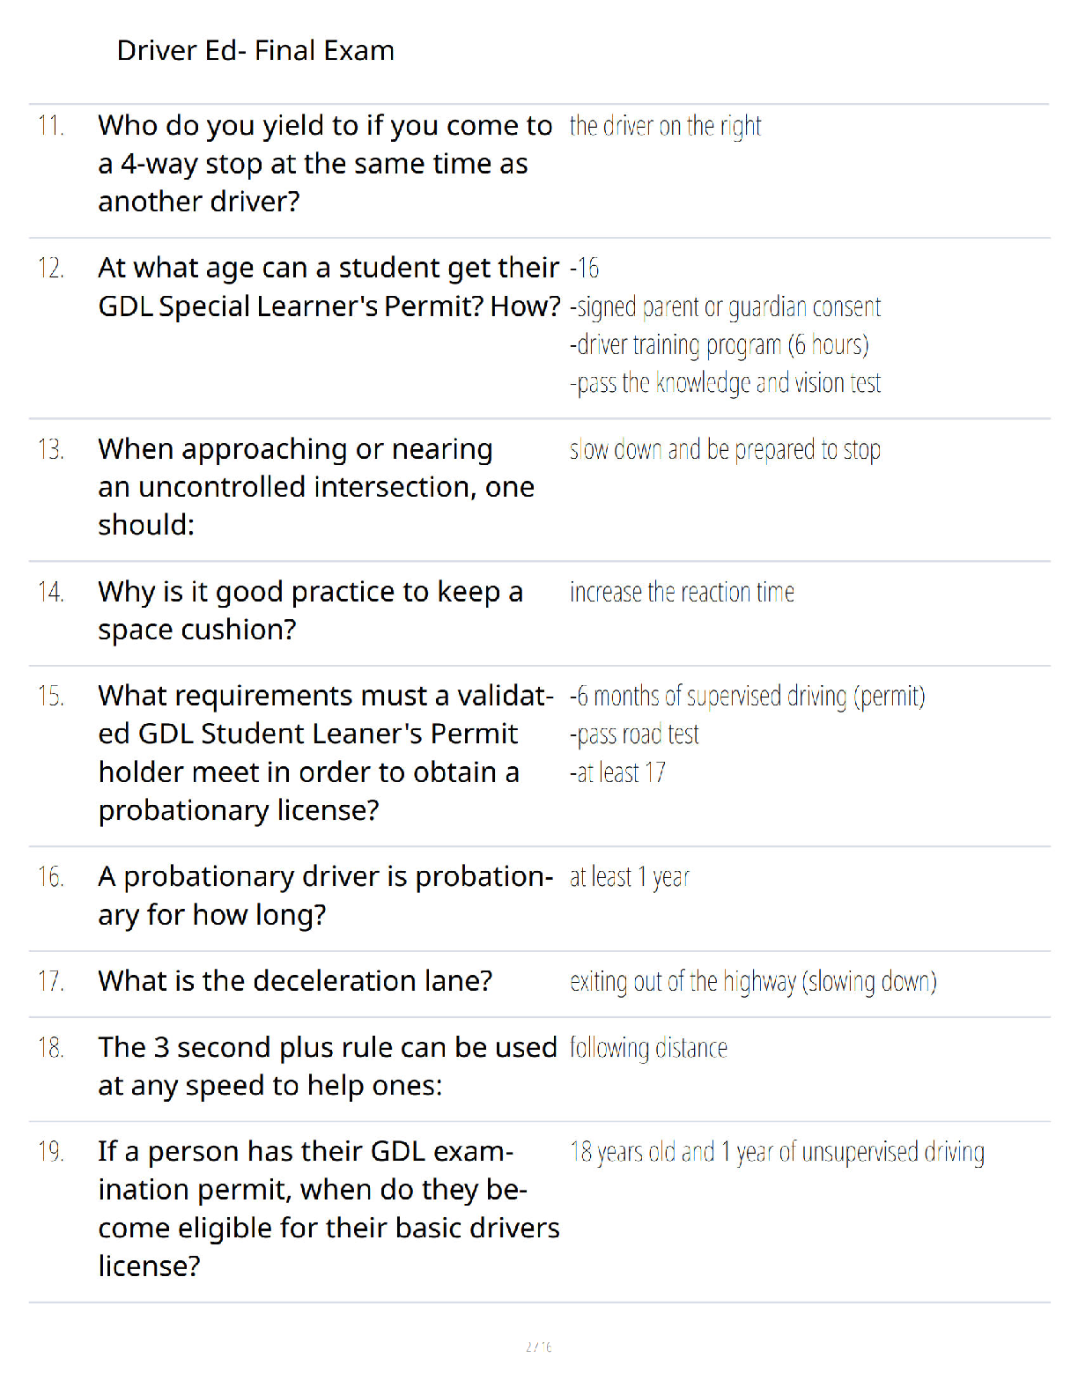Select question 17 about the deceleration lane

pyautogui.click(x=295, y=981)
